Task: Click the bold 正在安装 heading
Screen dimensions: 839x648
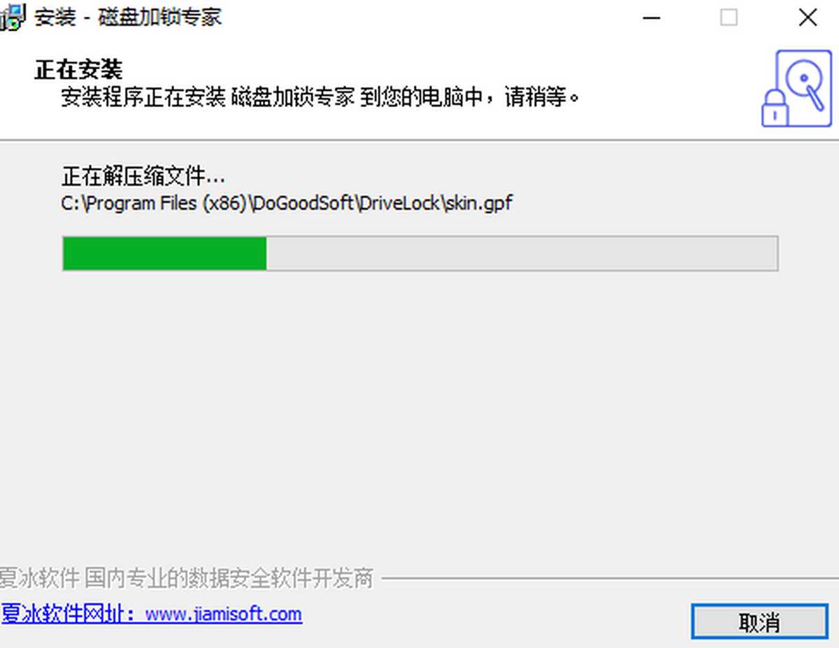Action: click(x=78, y=70)
